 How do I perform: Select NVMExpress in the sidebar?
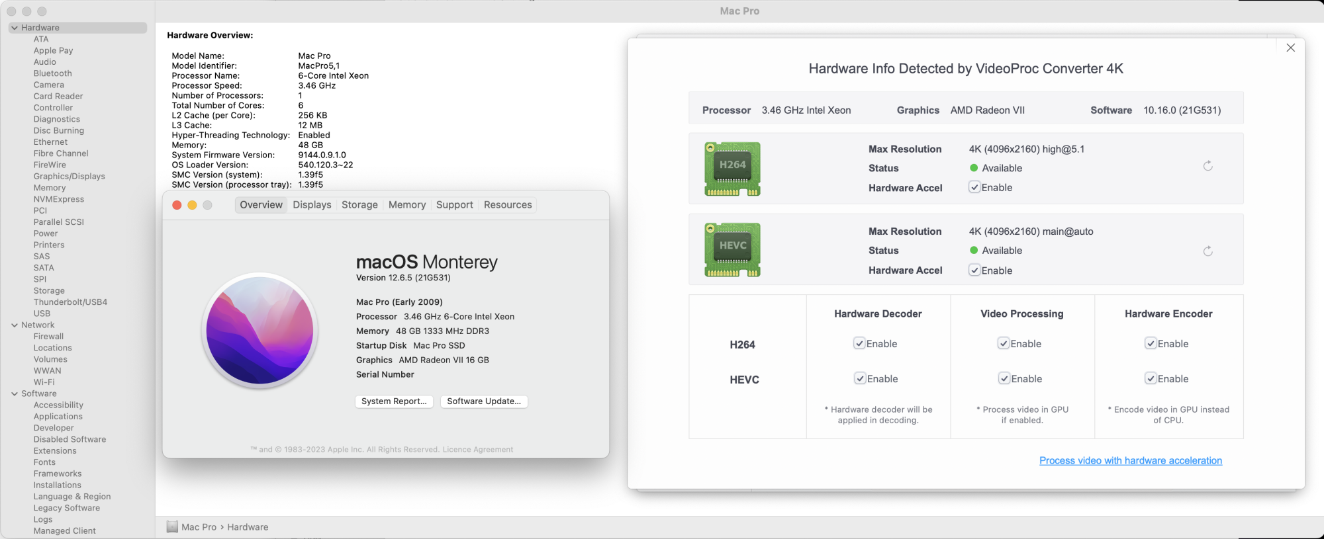[59, 199]
